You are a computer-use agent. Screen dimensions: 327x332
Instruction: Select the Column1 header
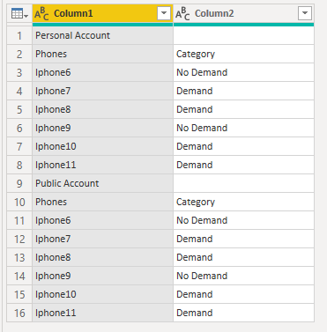pos(102,13)
